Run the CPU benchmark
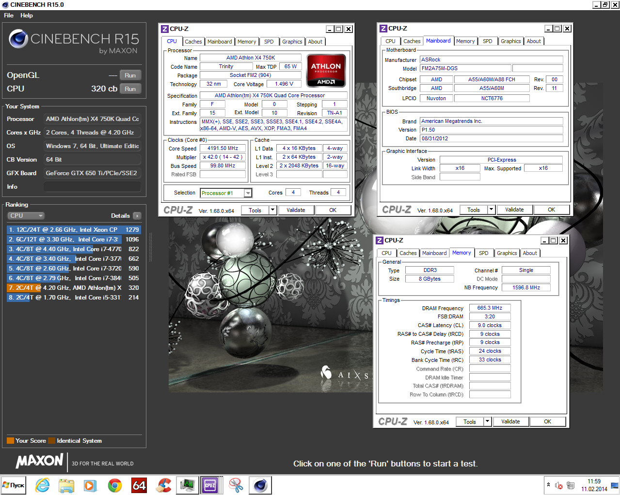 point(130,89)
